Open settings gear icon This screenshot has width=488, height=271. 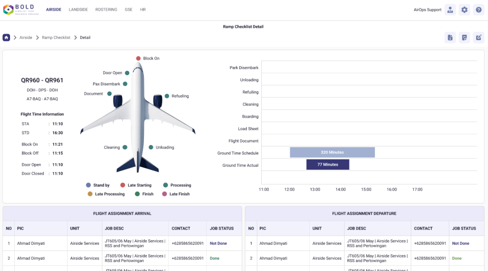464,10
